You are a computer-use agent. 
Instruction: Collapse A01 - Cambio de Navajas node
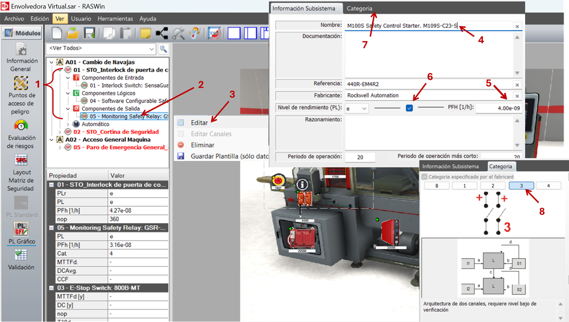click(x=52, y=62)
